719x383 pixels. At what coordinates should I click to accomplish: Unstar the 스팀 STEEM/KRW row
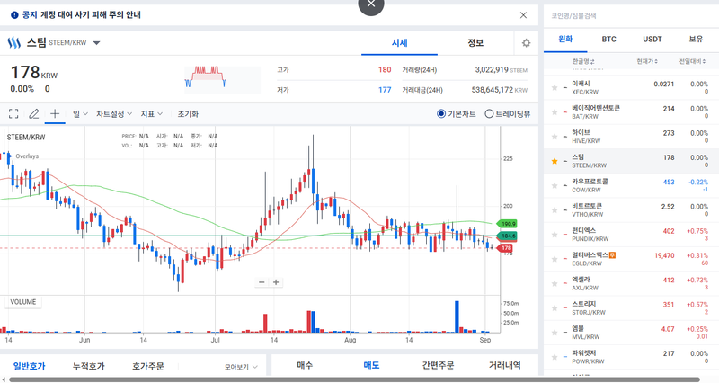click(x=555, y=161)
